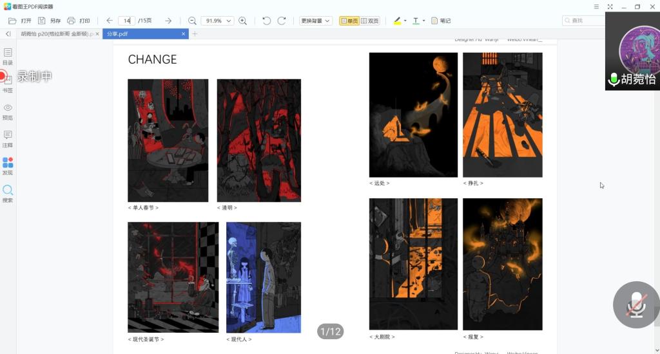Viewport: 660px width, 354px height.
Task: Open the 预览 thumbnail preview panel
Action: click(x=8, y=112)
